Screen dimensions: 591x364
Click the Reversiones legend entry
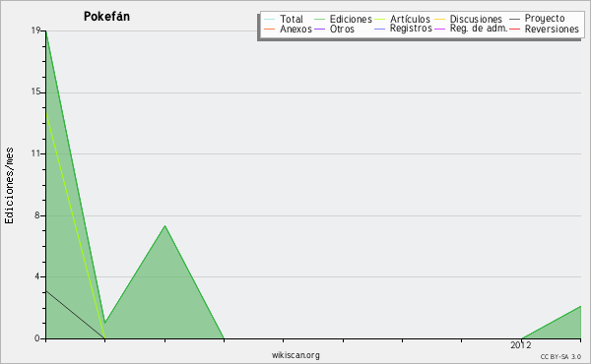pyautogui.click(x=545, y=29)
